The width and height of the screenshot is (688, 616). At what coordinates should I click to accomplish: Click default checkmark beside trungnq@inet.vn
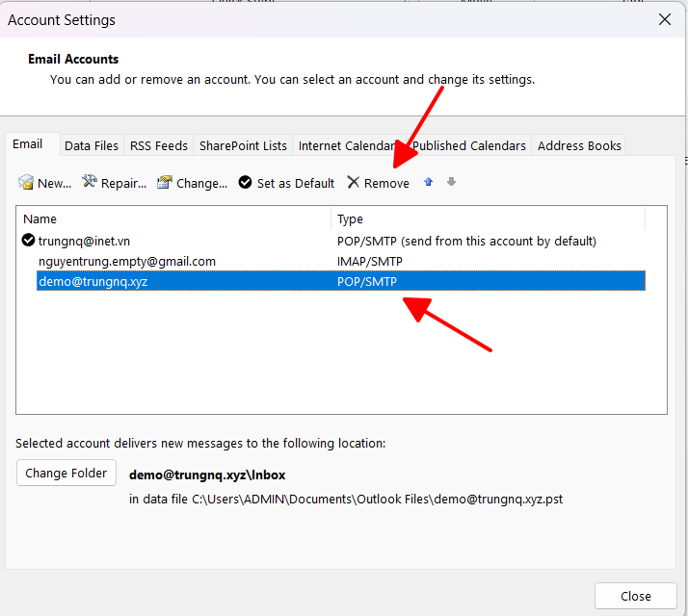(28, 241)
